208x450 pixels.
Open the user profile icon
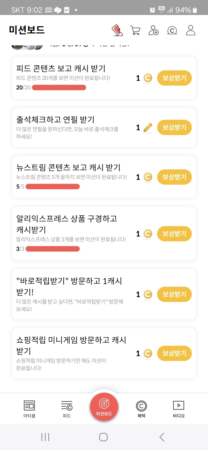[x=190, y=30]
